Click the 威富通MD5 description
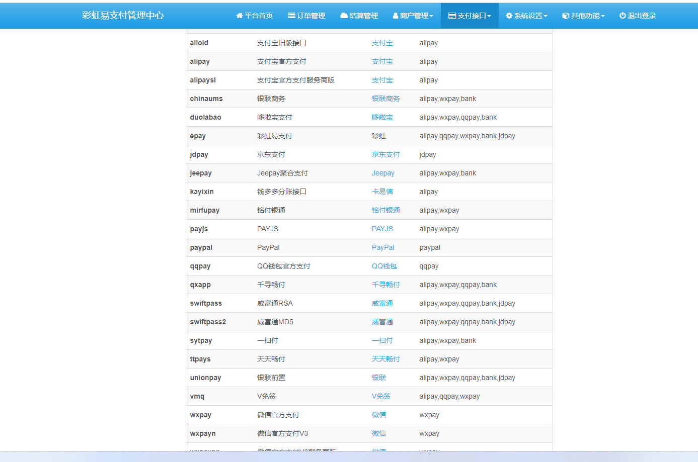Screen dimensions: 698x462 [x=275, y=322]
